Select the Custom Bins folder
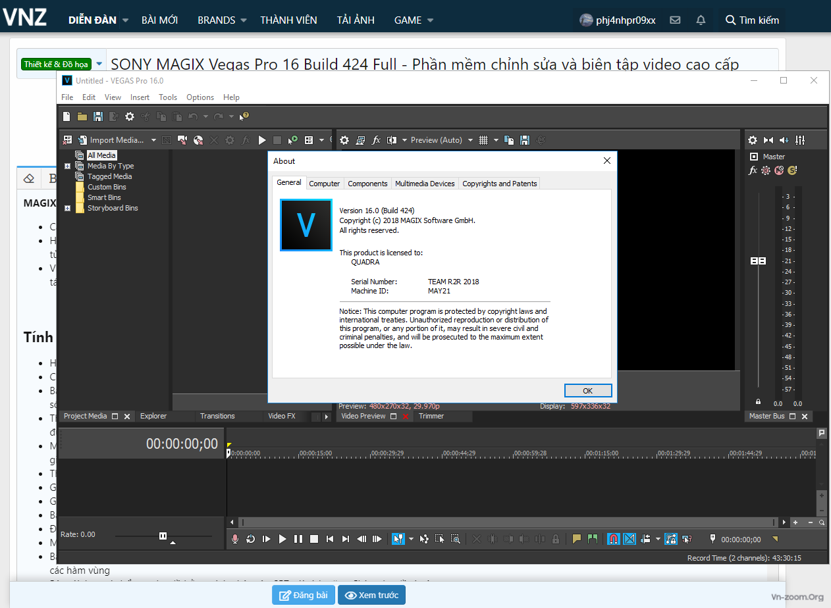Image resolution: width=831 pixels, height=608 pixels. point(107,187)
